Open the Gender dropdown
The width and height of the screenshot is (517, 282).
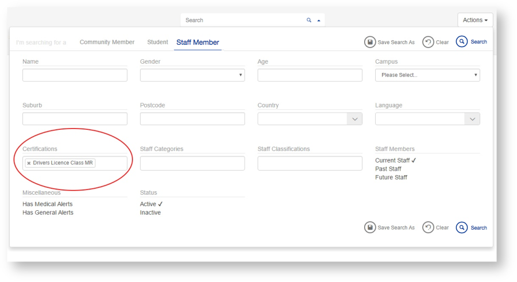coord(192,75)
